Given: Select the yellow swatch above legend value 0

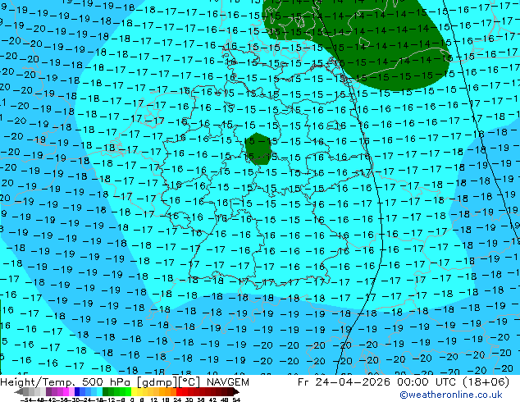Looking at the screenshot, I should (134, 391).
